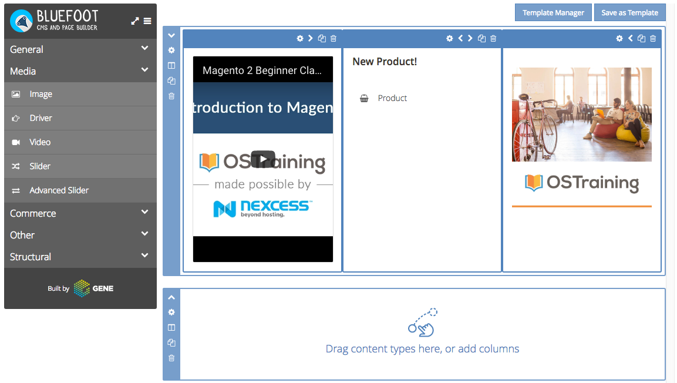Viewport: 677px width, 383px height.
Task: Select the Image content type
Action: [x=80, y=94]
